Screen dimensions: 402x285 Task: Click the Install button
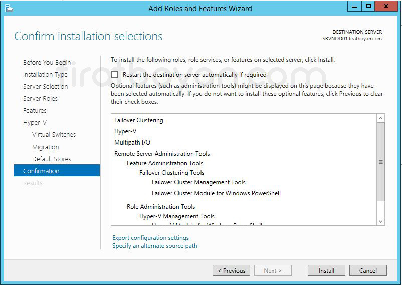326,270
